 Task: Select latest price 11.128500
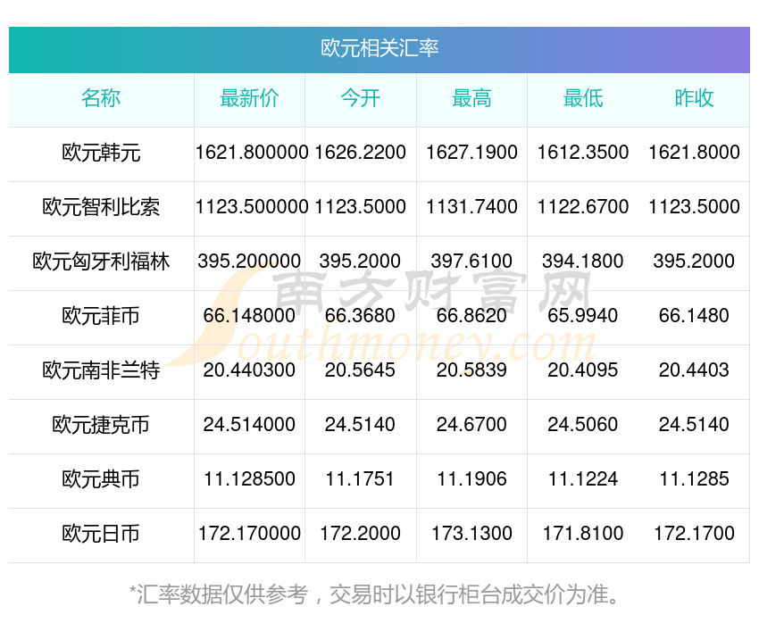pos(249,479)
